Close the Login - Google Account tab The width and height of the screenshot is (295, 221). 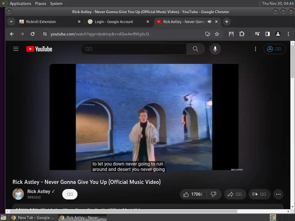(x=148, y=22)
